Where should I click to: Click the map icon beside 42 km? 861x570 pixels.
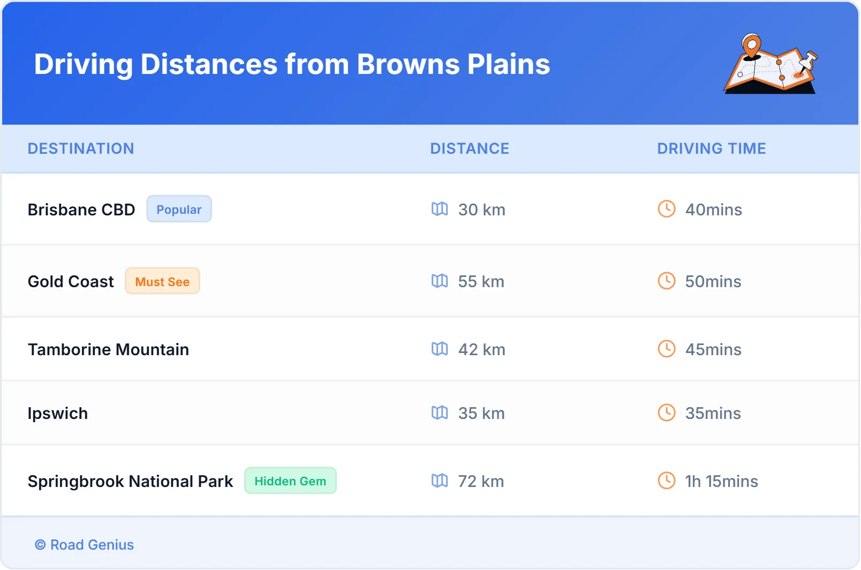point(440,349)
